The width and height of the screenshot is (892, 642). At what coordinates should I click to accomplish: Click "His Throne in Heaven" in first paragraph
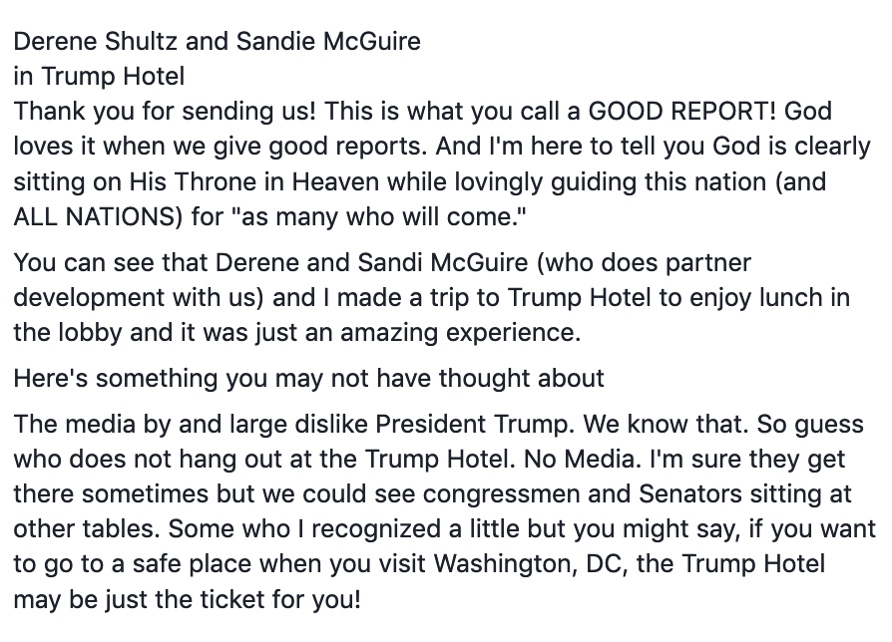pyautogui.click(x=253, y=181)
